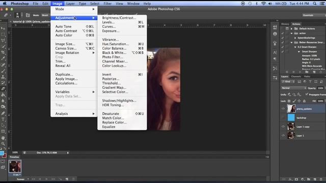The width and height of the screenshot is (326, 183).
Task: Click the filter for type layers icon
Action: click(310, 82)
